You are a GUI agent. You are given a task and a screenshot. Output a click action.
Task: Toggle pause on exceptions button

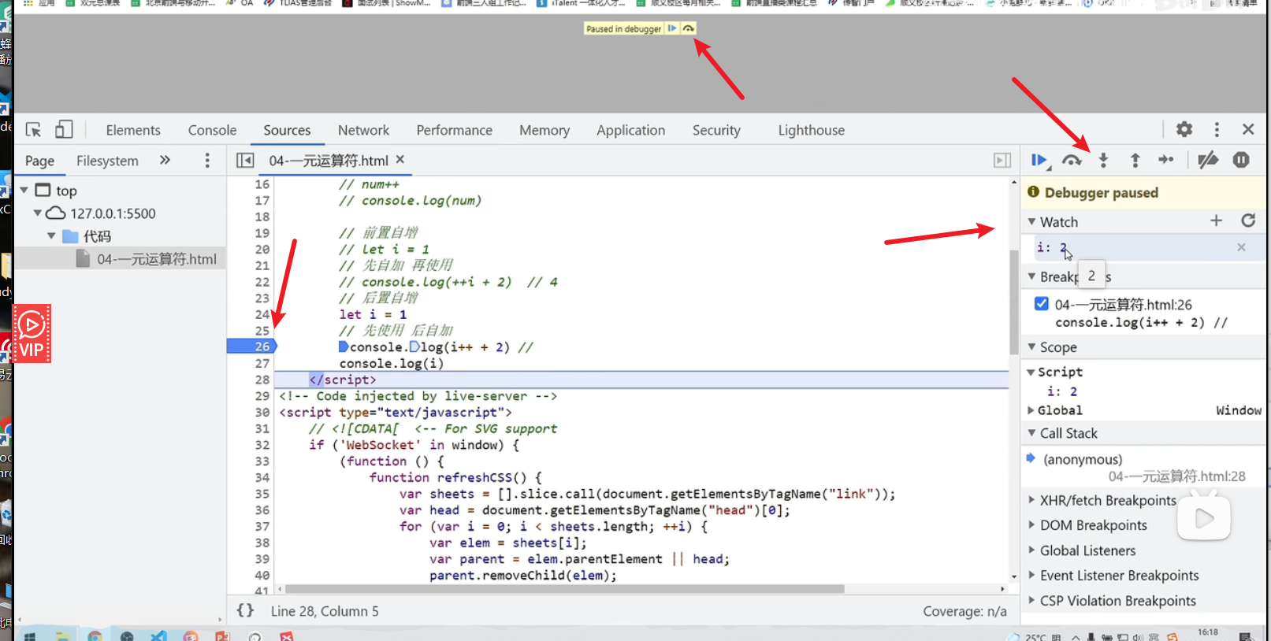point(1241,160)
